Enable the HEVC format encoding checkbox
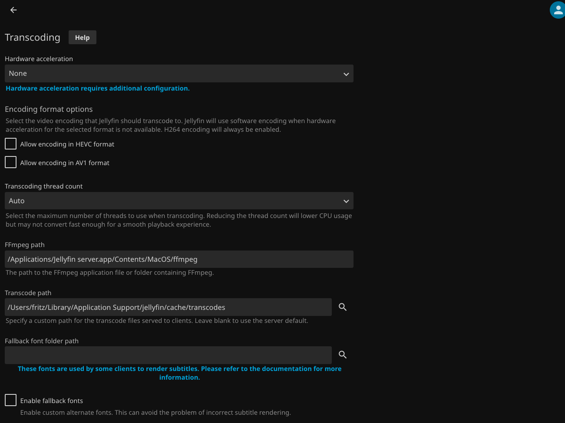 [10, 144]
